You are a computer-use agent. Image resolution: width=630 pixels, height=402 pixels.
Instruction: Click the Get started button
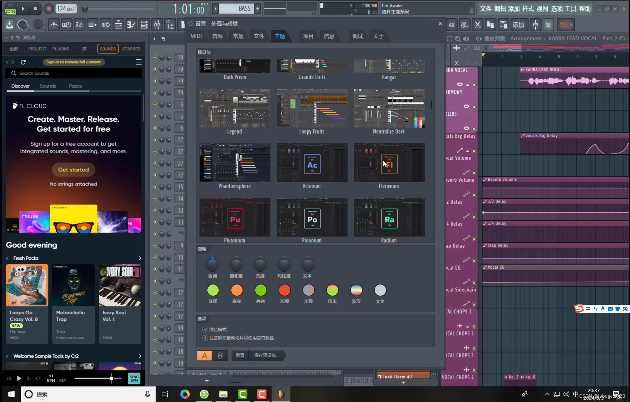point(73,170)
